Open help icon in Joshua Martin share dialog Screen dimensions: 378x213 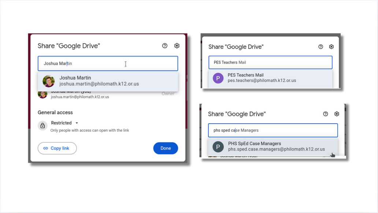[165, 46]
